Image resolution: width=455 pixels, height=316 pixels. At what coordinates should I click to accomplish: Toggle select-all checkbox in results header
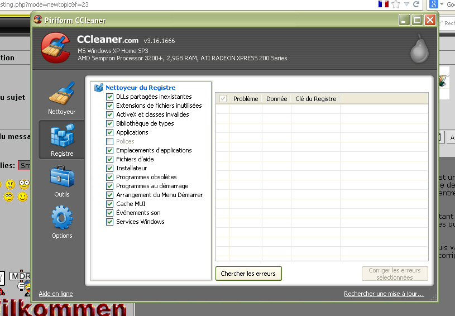tap(223, 99)
